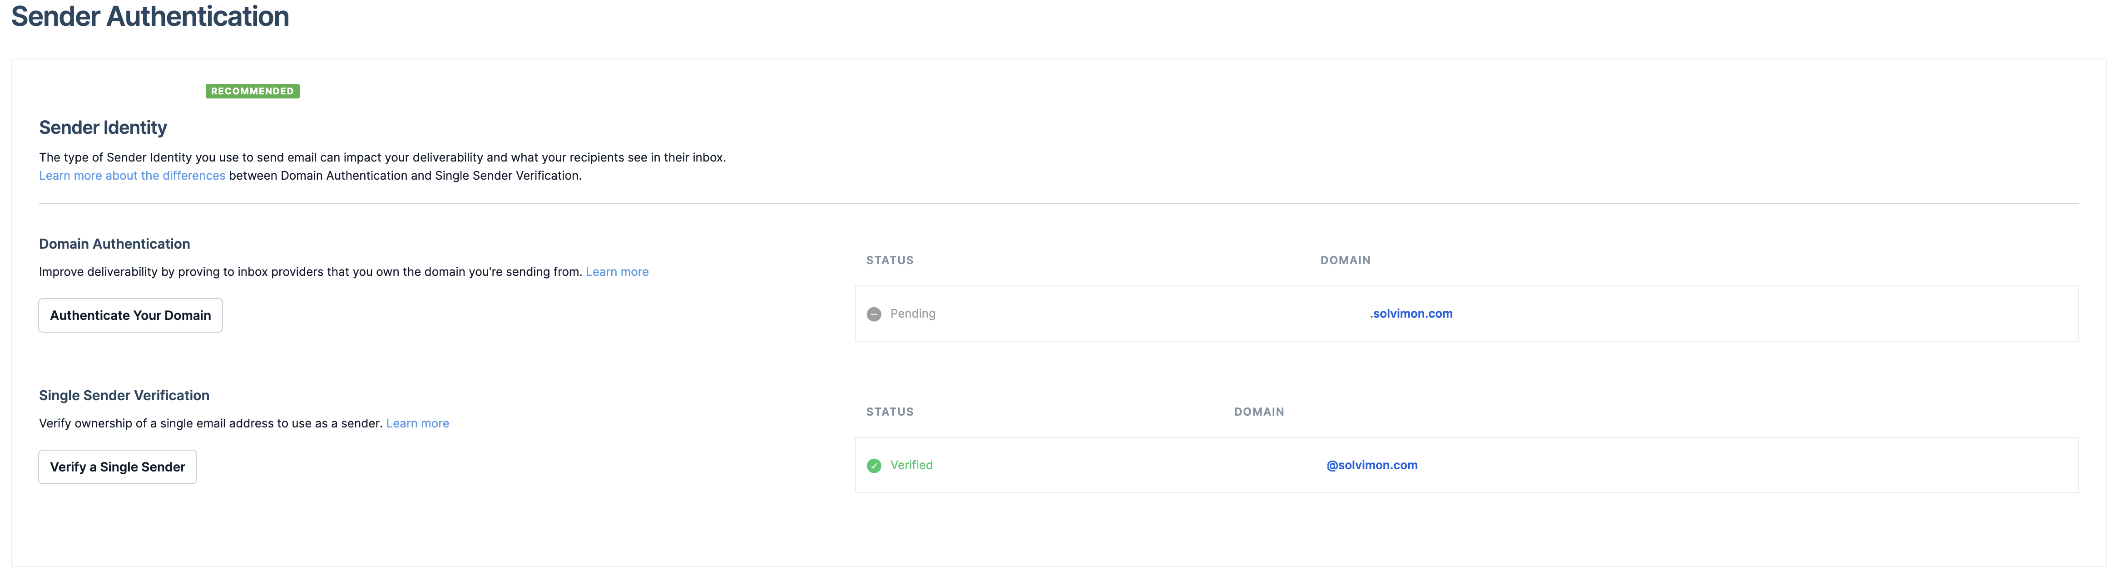Click the Sender Authentication page title
Screen dimensions: 2119x579
[150, 16]
